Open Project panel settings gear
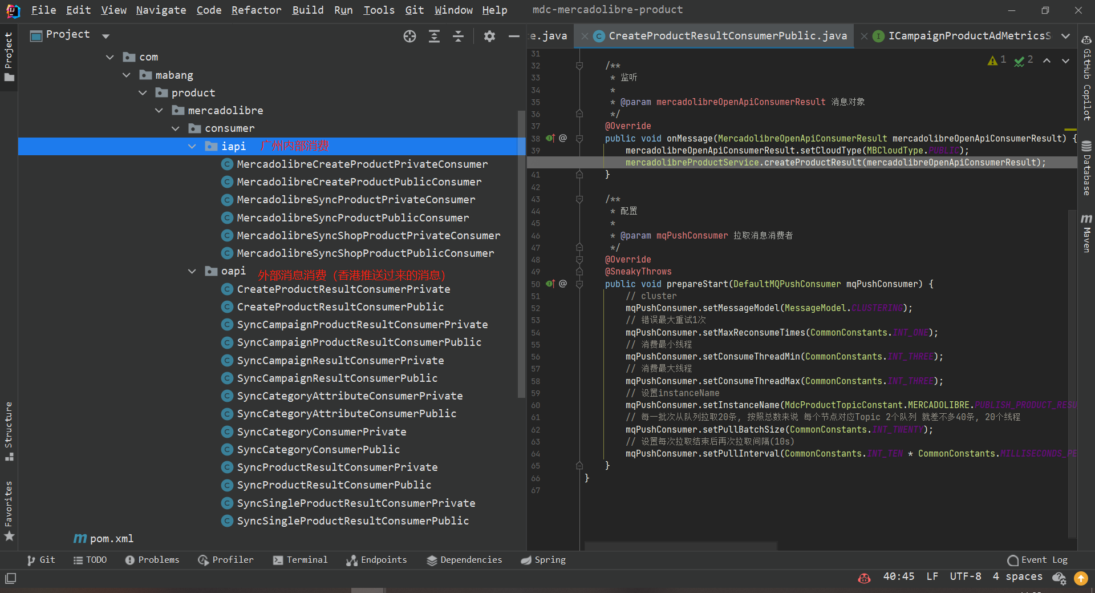1095x593 pixels. click(x=489, y=37)
